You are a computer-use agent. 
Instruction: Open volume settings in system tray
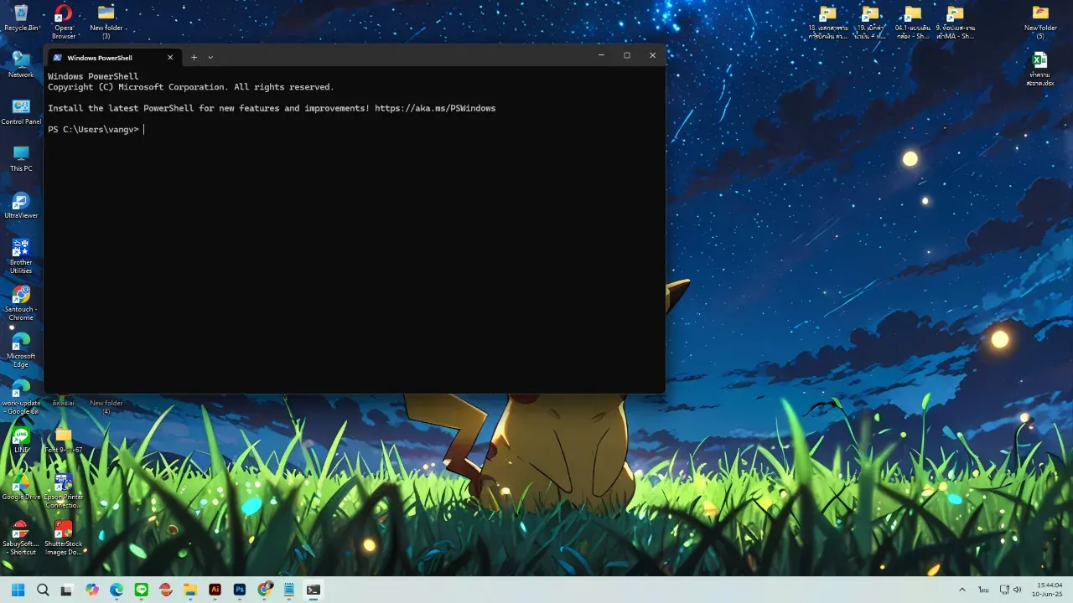1018,590
